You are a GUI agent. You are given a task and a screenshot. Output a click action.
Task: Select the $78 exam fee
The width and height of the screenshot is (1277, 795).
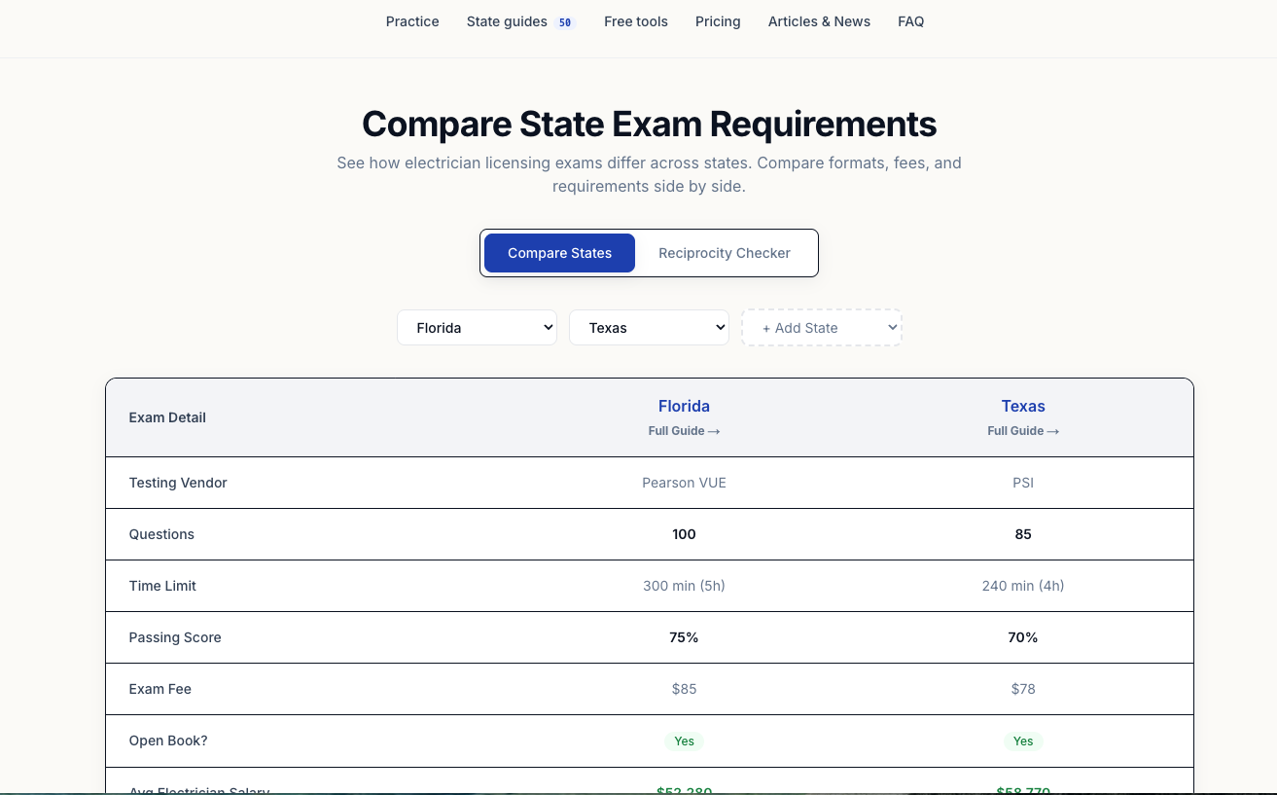1023,689
